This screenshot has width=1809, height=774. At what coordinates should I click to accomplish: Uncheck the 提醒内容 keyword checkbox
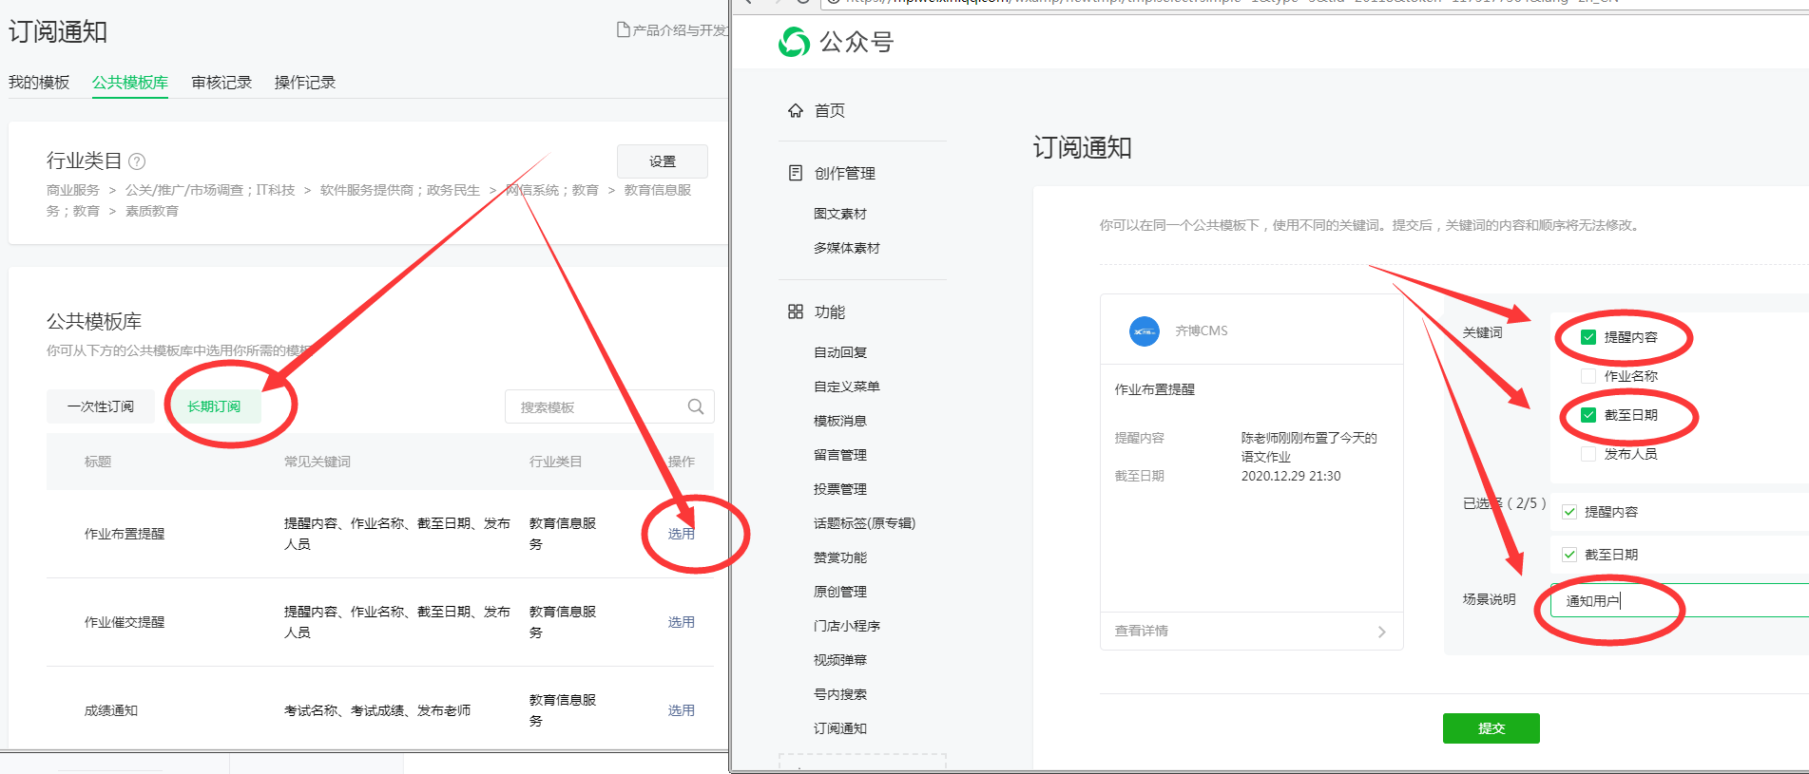click(x=1588, y=337)
